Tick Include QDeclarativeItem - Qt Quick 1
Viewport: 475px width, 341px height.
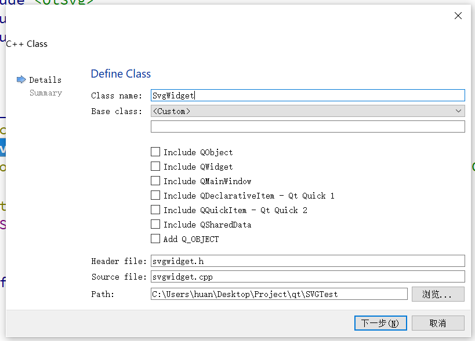tap(155, 196)
